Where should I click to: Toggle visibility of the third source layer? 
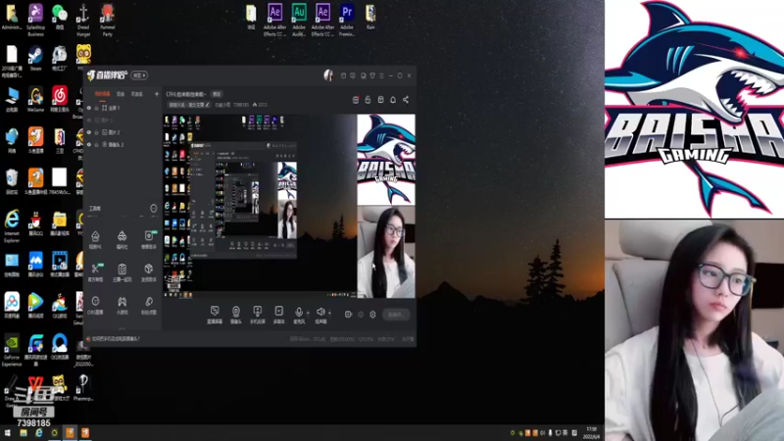[x=89, y=132]
